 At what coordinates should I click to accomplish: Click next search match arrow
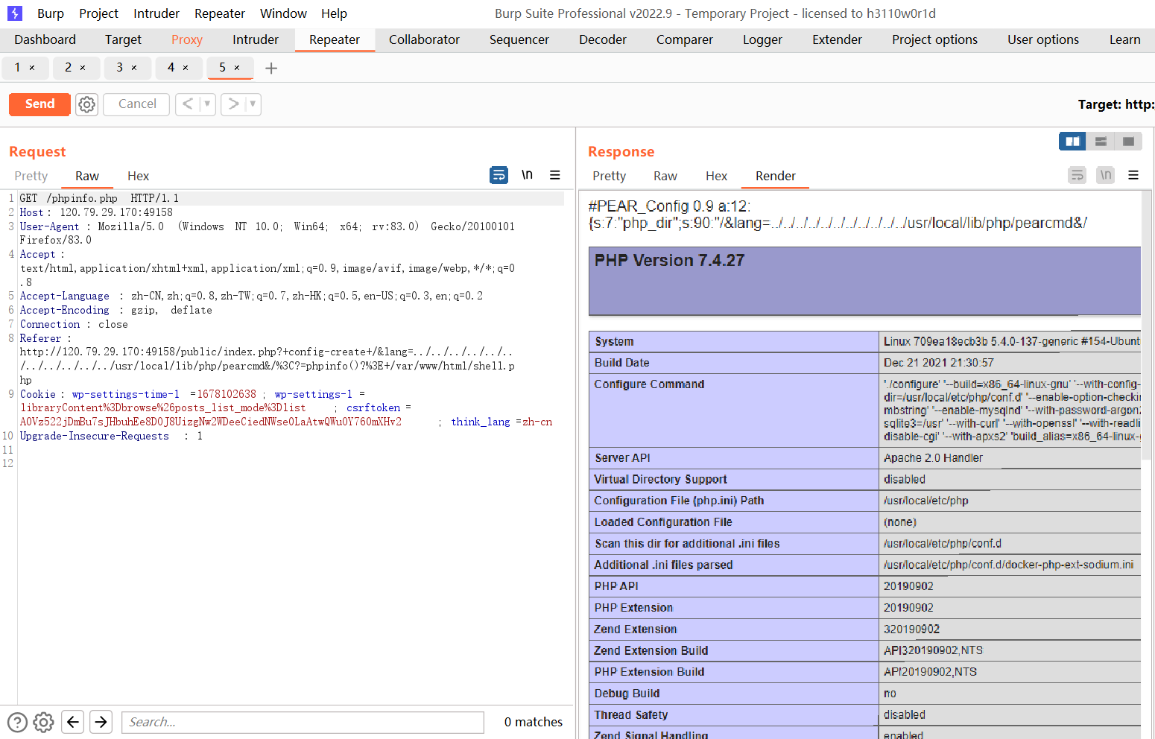click(x=101, y=722)
